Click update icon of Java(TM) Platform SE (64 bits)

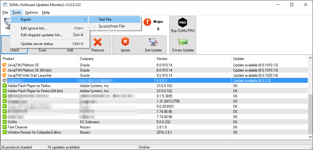coord(5,70)
